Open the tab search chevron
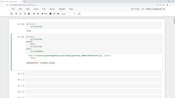This screenshot has width=175, height=98. (160, 1)
